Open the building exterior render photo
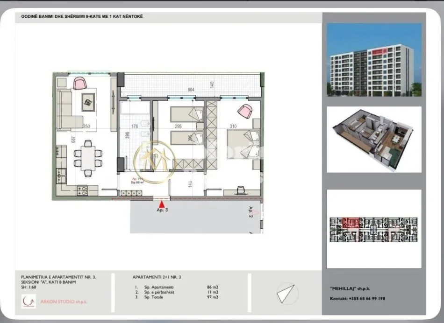Viewport: 444px width, 323px height. [x=373, y=60]
